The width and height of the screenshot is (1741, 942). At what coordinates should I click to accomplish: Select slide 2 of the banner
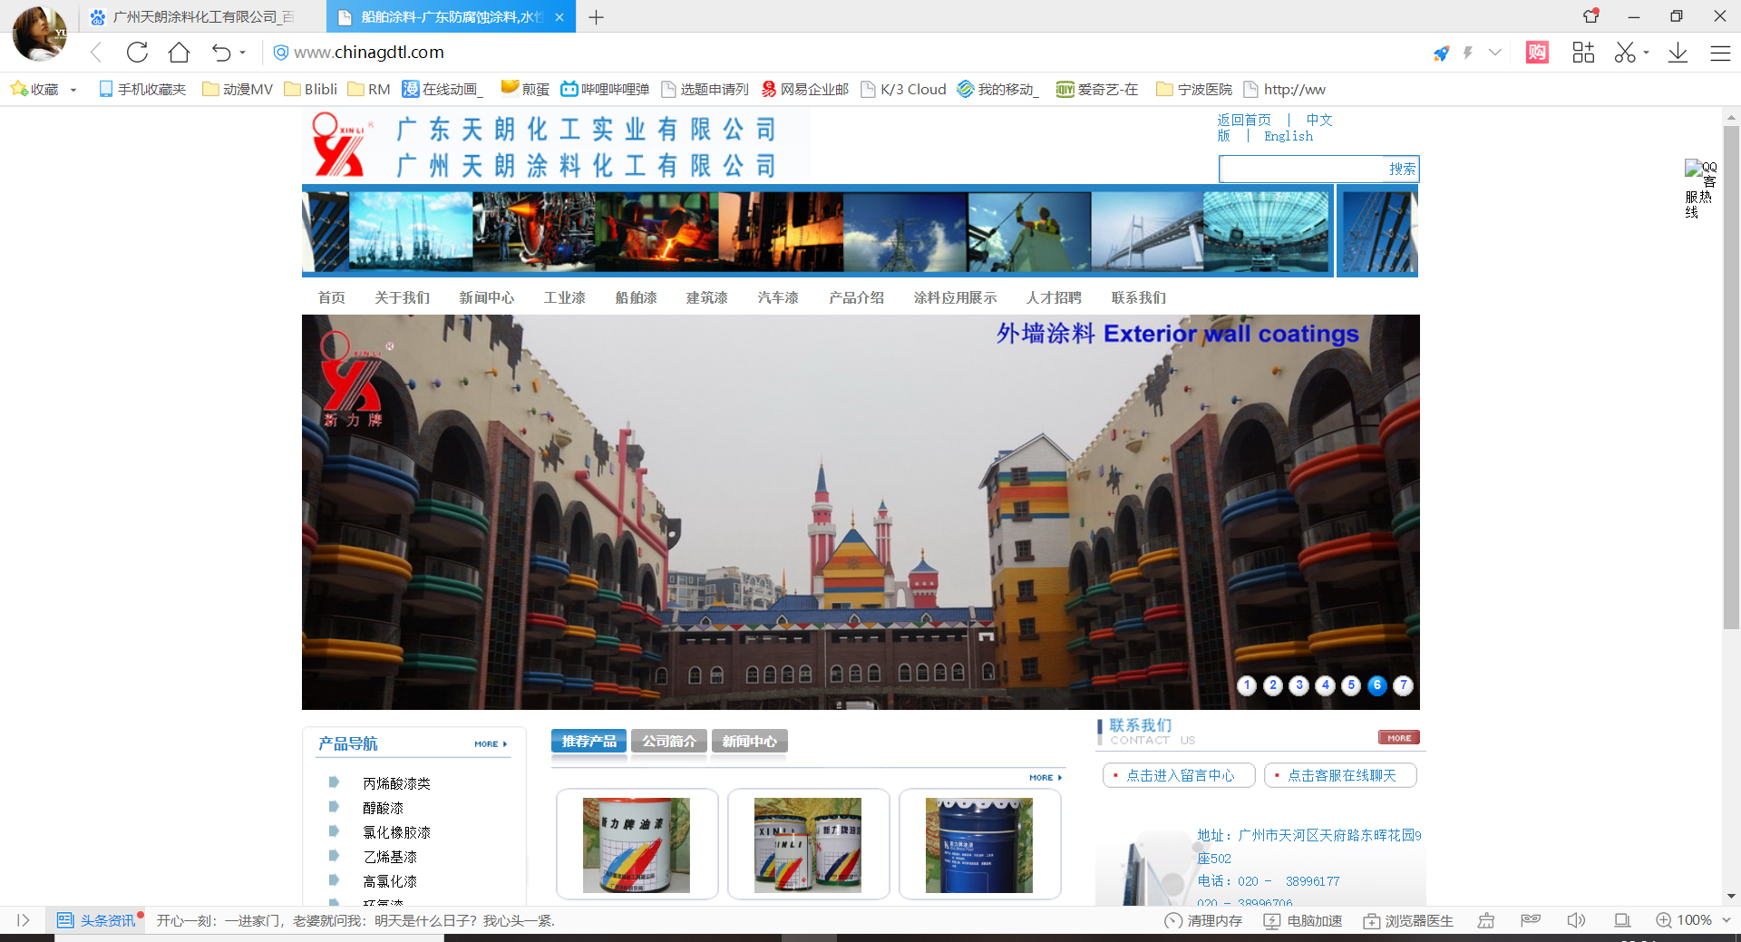(1273, 685)
